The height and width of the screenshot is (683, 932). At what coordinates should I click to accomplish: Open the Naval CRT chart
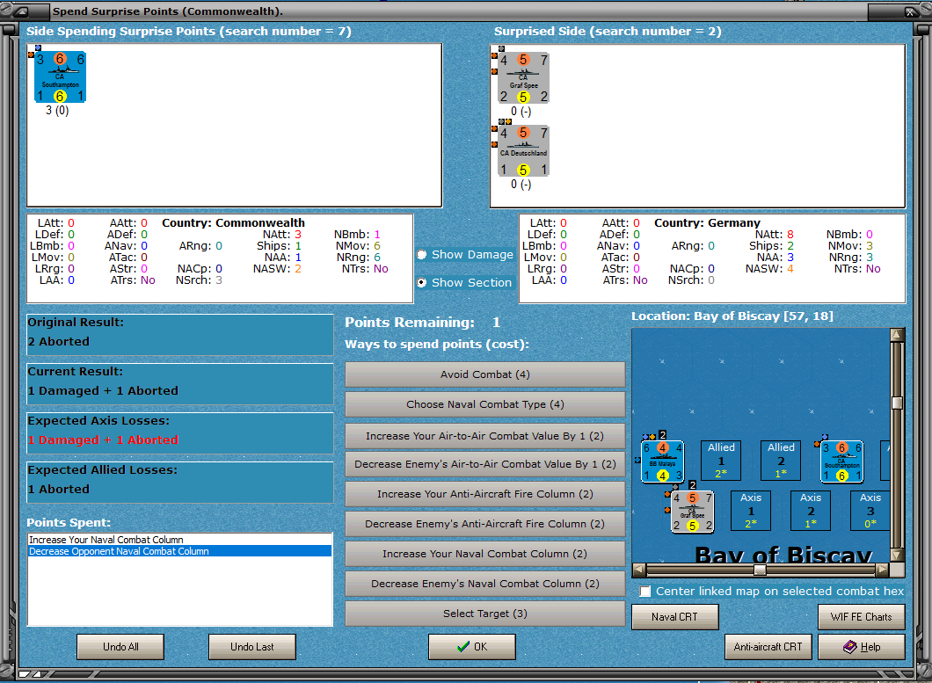coord(674,617)
